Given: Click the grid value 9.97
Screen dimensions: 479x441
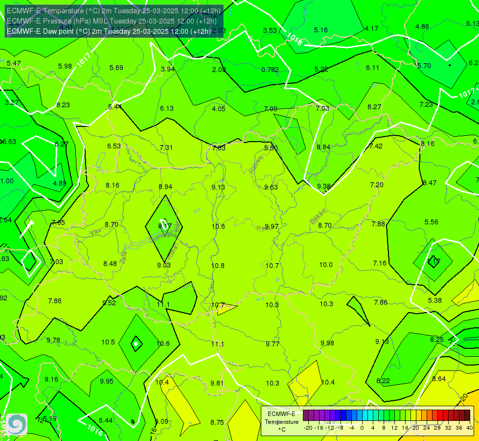Looking at the screenshot, I should pos(272,226).
